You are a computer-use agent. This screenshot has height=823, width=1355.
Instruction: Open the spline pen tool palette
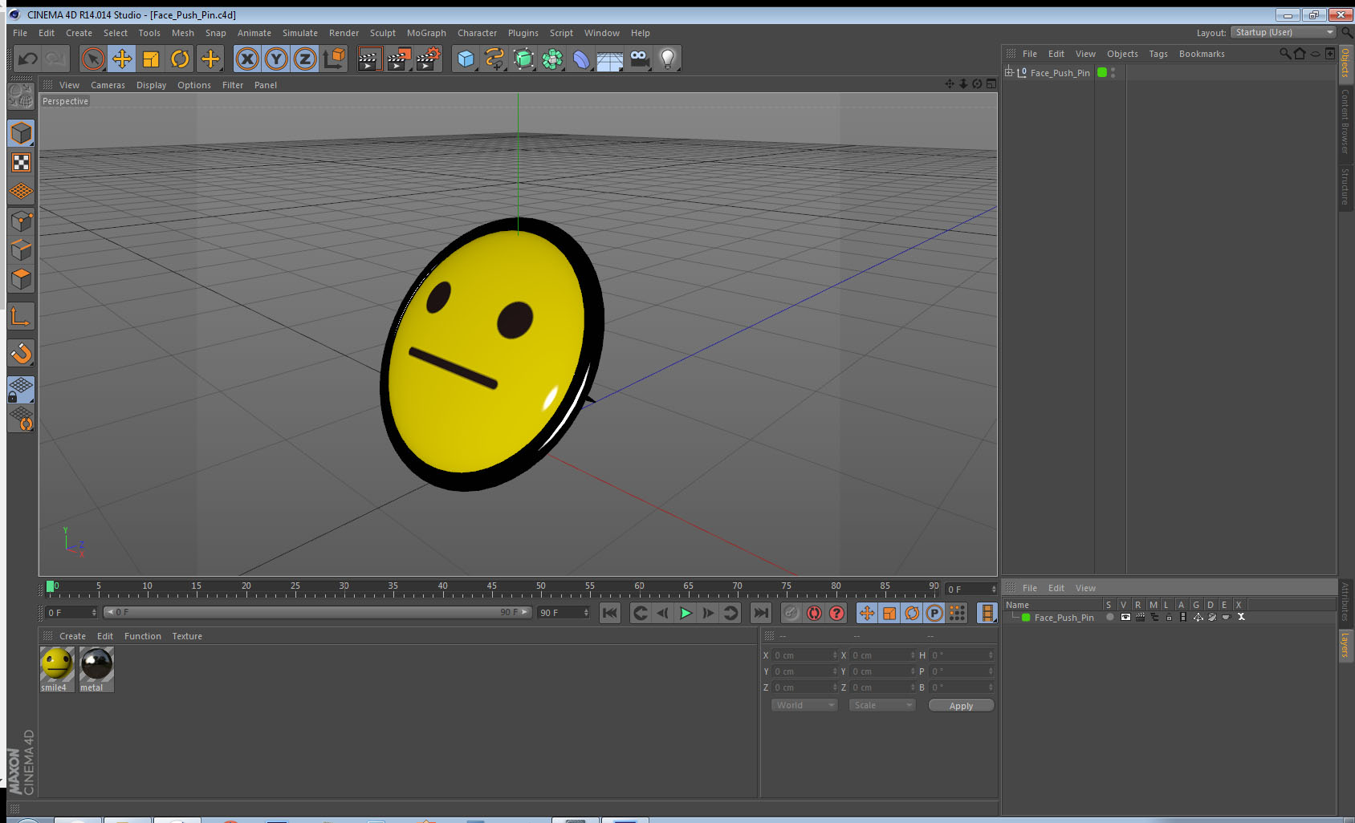click(x=494, y=59)
